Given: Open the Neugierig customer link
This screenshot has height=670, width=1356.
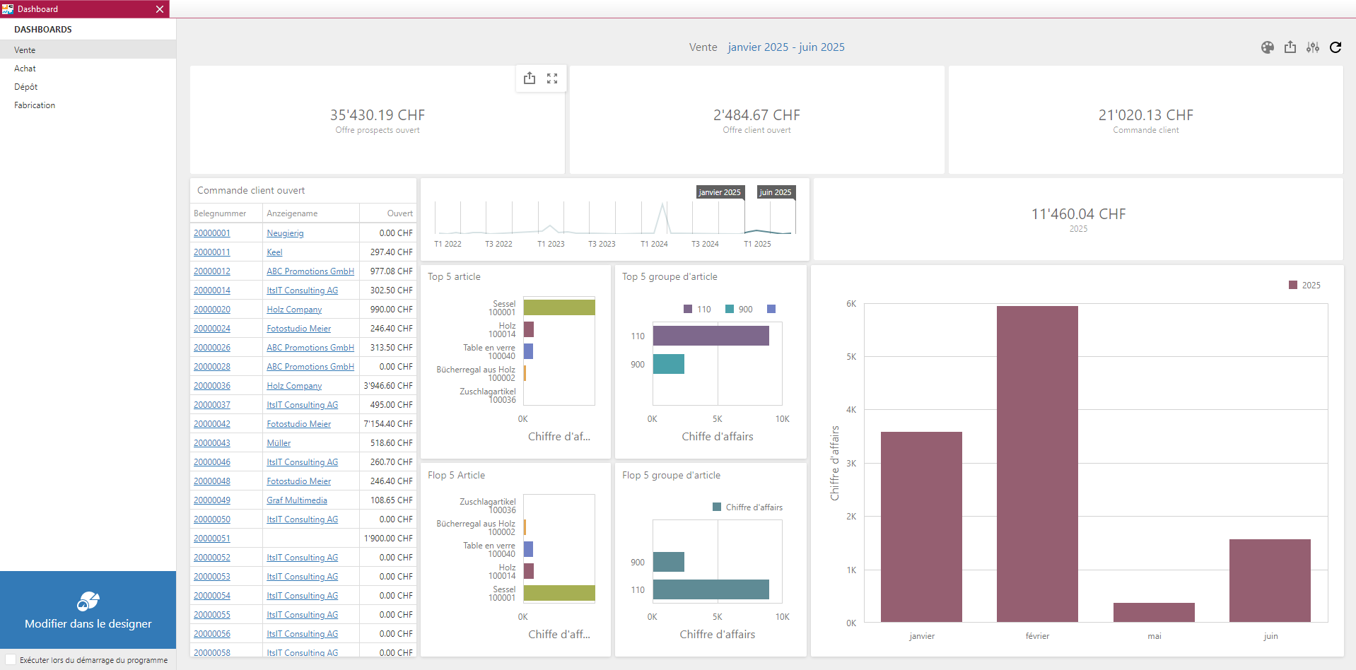Looking at the screenshot, I should pyautogui.click(x=286, y=233).
